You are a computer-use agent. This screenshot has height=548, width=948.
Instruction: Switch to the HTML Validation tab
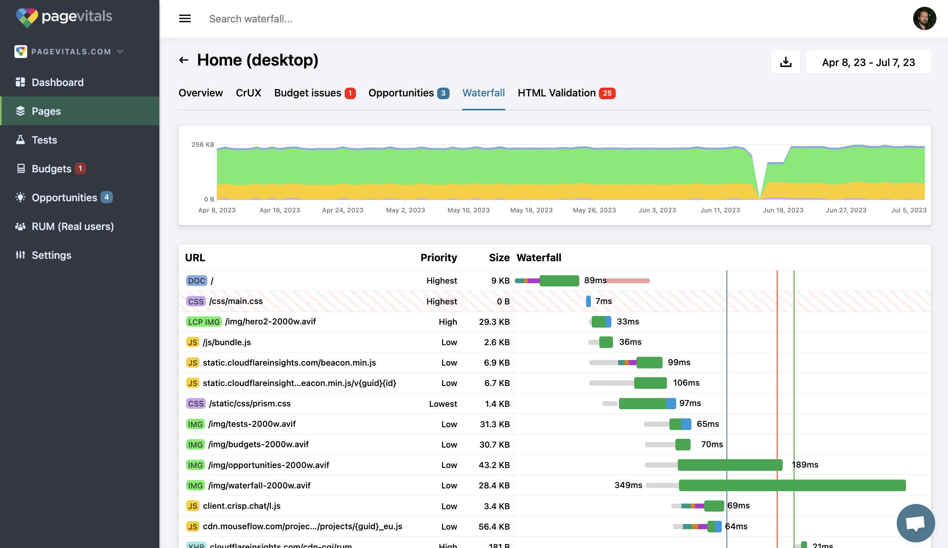coord(556,93)
